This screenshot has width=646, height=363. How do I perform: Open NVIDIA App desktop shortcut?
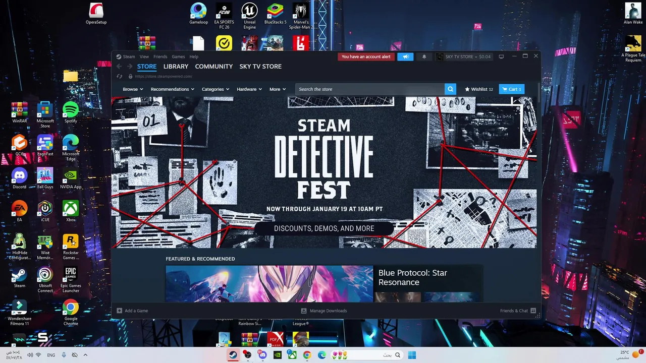point(71,178)
